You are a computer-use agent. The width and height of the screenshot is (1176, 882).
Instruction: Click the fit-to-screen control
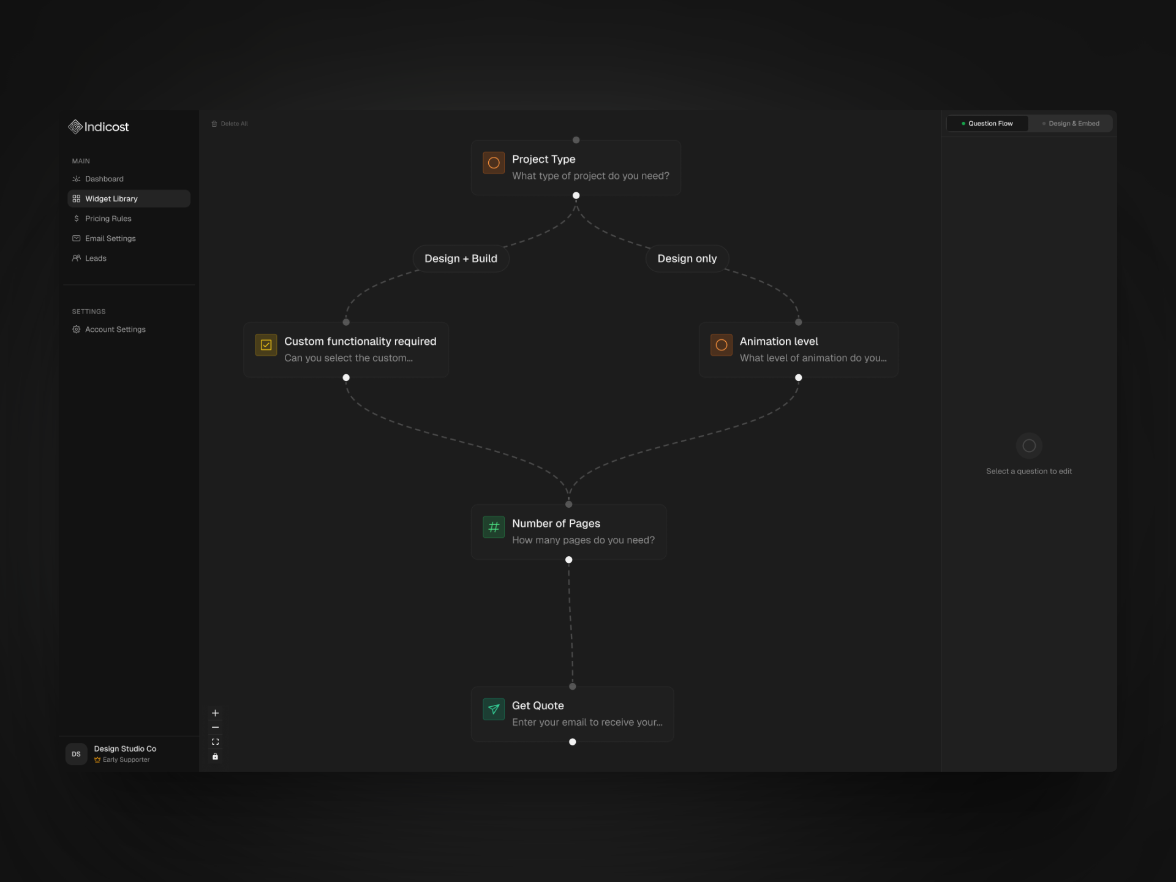215,742
